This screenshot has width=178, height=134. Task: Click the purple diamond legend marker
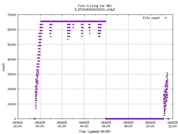pos(166,18)
